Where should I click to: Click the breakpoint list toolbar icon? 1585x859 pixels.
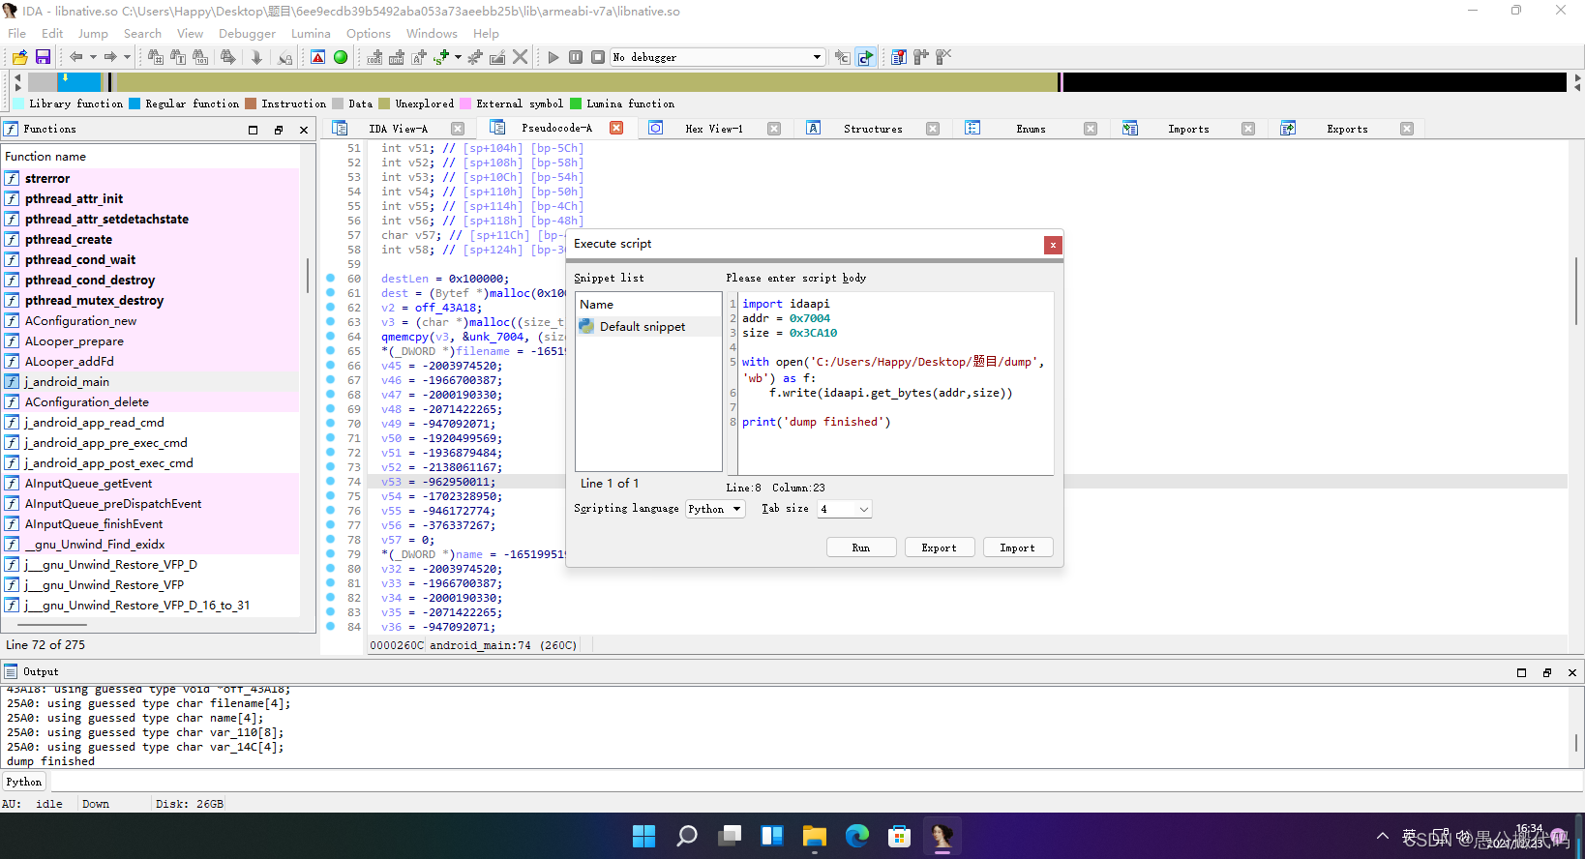[x=899, y=57]
